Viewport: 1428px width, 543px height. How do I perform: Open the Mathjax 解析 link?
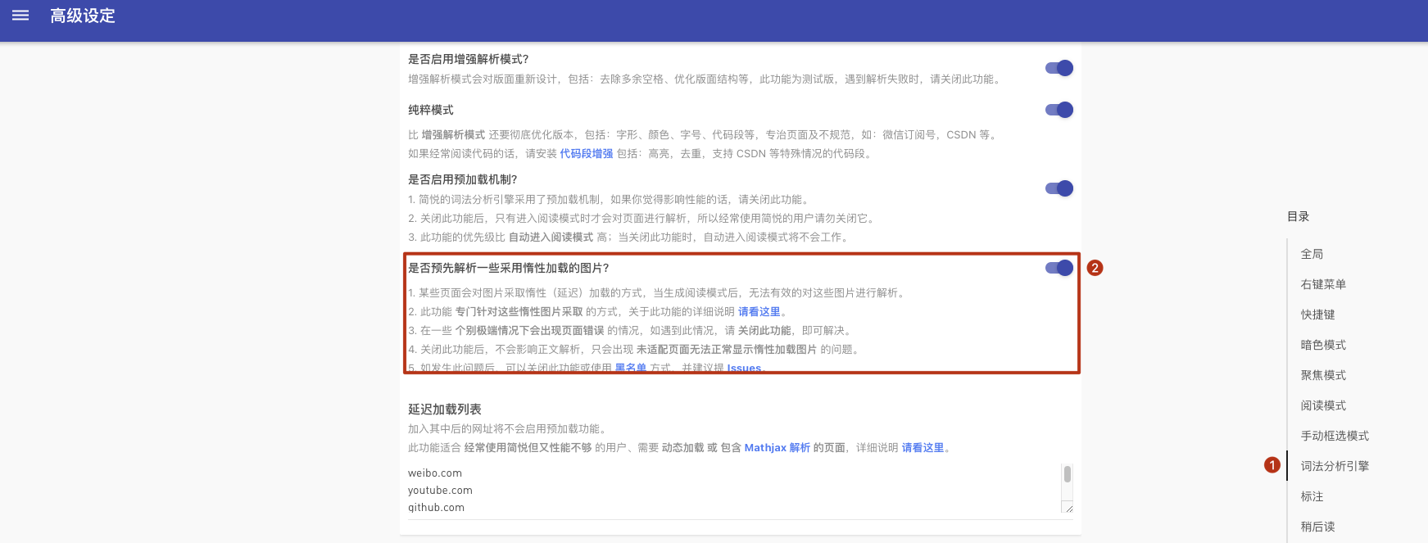tap(777, 448)
